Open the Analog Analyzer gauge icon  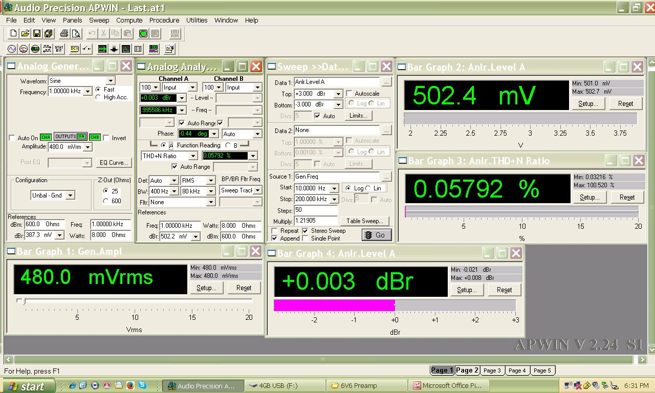coord(24,49)
